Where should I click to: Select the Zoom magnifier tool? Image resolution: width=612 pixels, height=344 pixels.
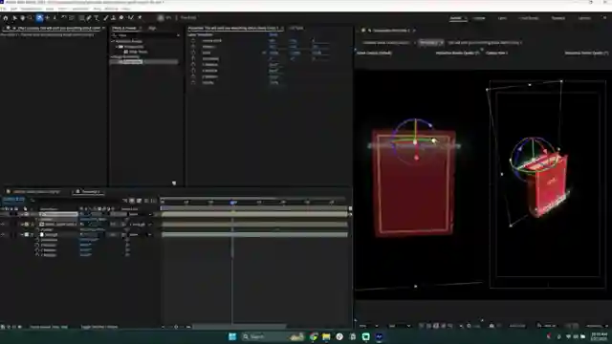pos(30,18)
